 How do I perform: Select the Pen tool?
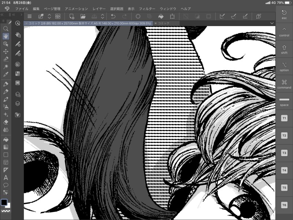click(x=6, y=84)
